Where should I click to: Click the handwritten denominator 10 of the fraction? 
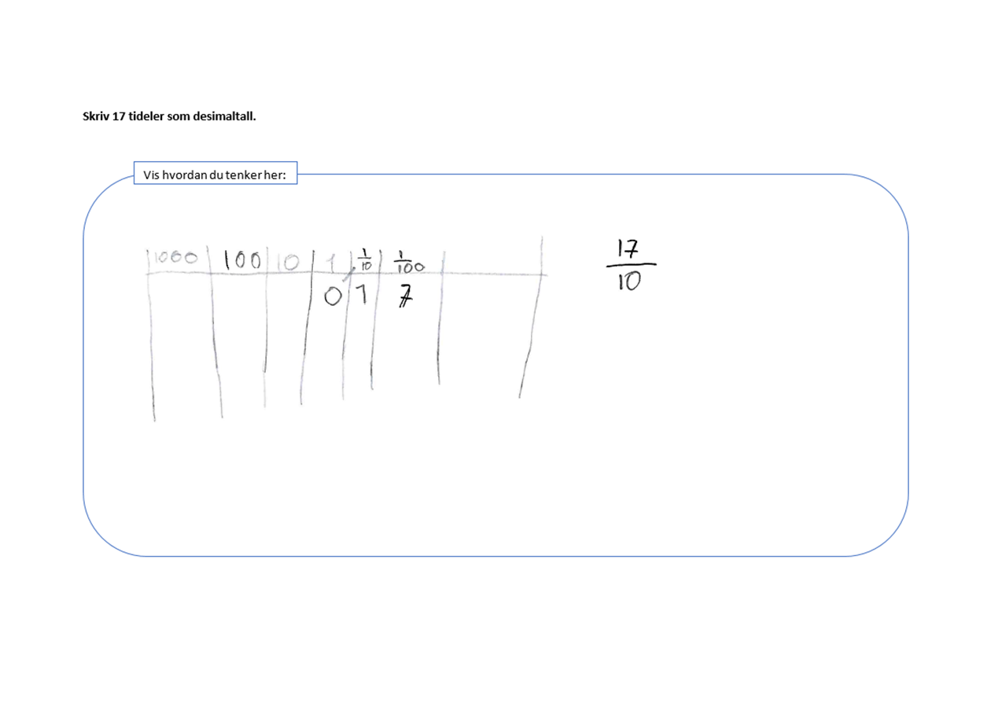[x=629, y=281]
